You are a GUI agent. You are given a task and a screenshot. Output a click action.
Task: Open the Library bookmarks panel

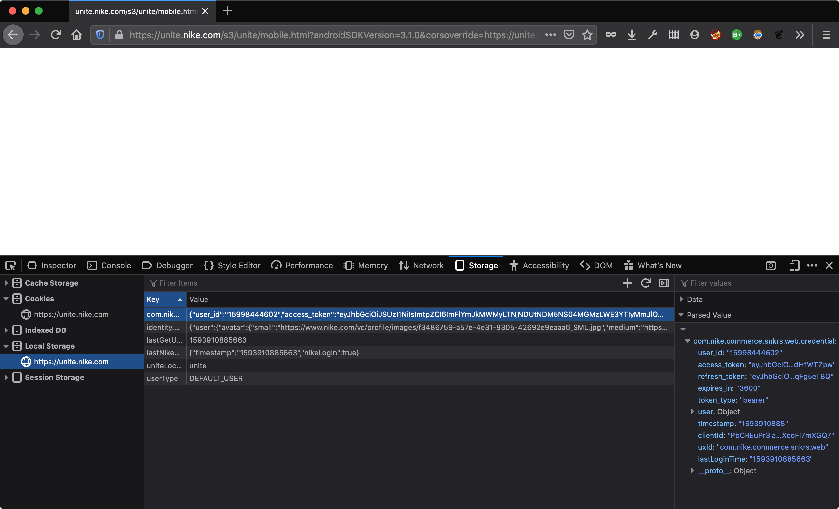click(x=673, y=35)
